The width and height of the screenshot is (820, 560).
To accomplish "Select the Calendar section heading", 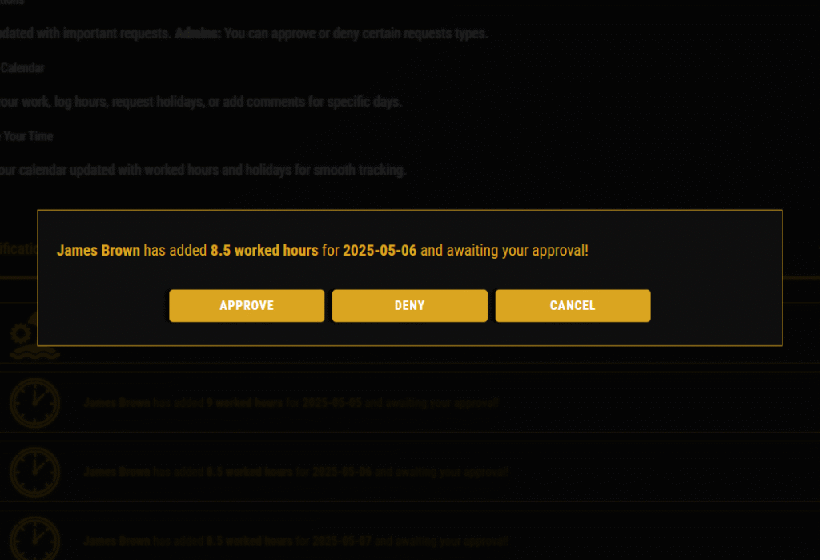I will (x=22, y=68).
